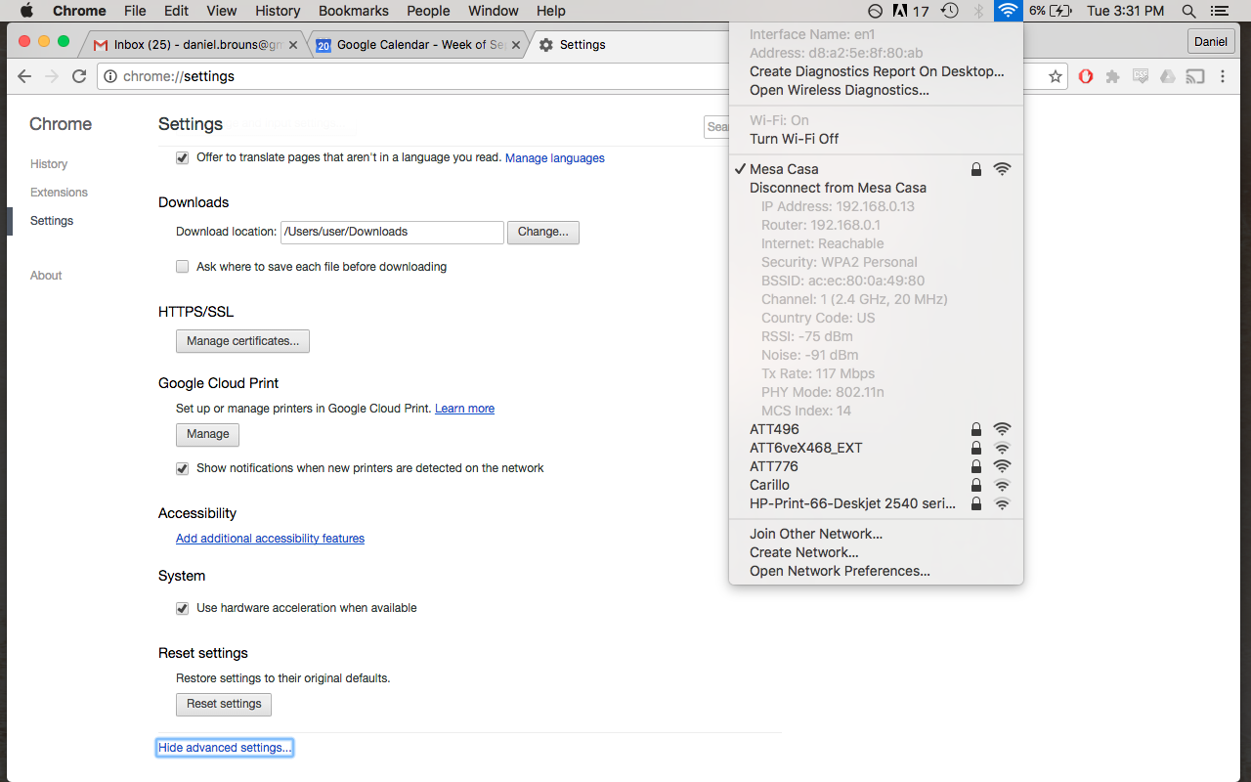The height and width of the screenshot is (782, 1251).
Task: Click the download location text field
Action: [x=392, y=232]
